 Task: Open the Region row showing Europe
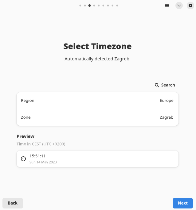(97, 101)
